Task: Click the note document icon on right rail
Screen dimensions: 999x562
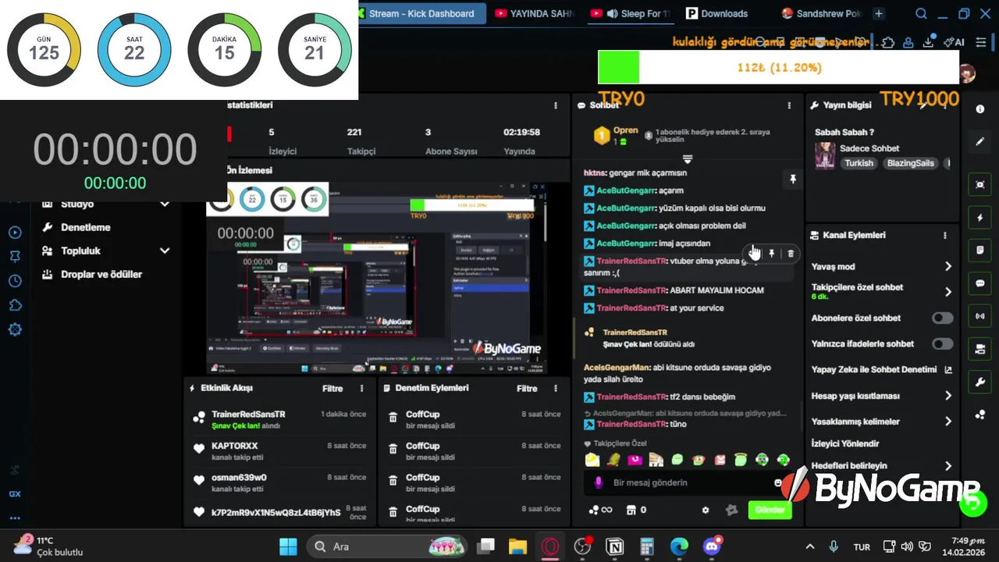Action: click(x=980, y=251)
